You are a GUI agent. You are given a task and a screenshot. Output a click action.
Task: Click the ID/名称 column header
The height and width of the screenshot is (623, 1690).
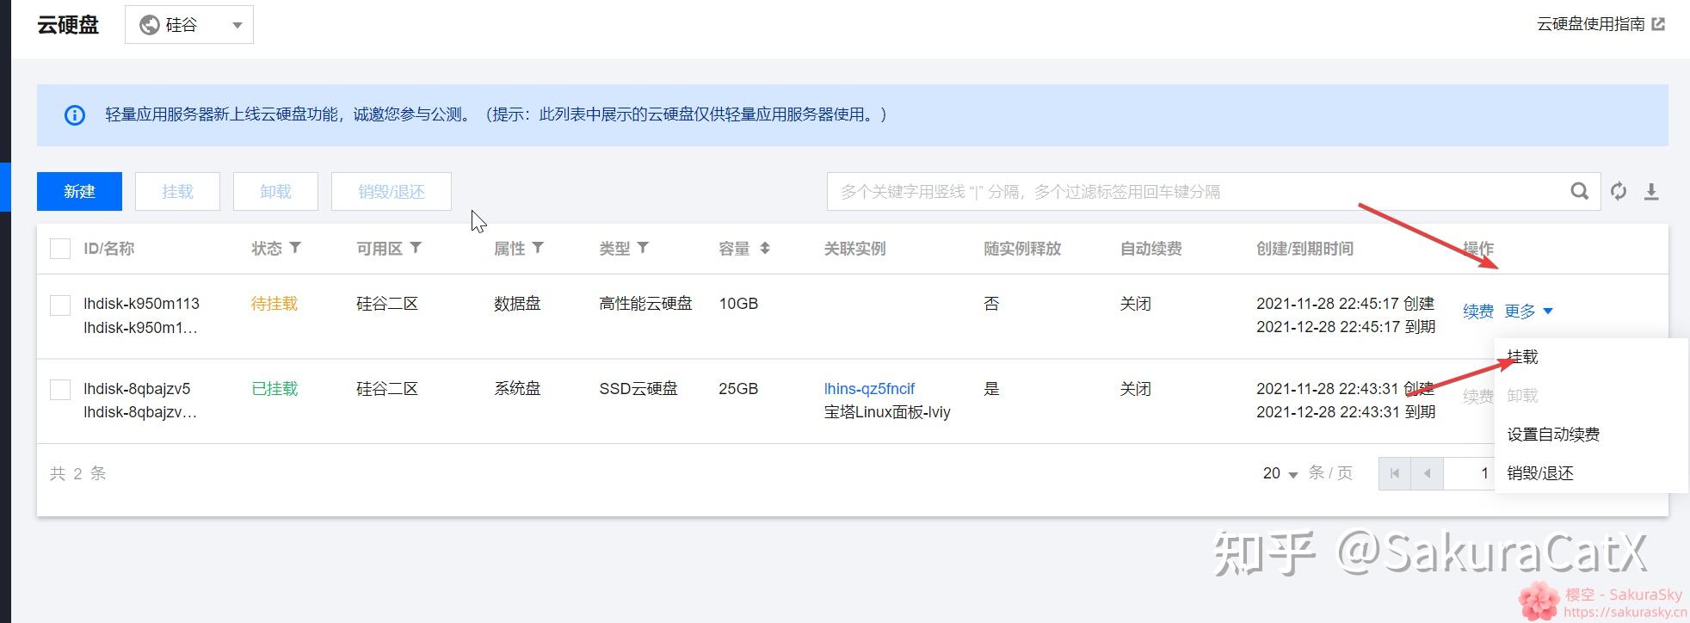pyautogui.click(x=108, y=249)
